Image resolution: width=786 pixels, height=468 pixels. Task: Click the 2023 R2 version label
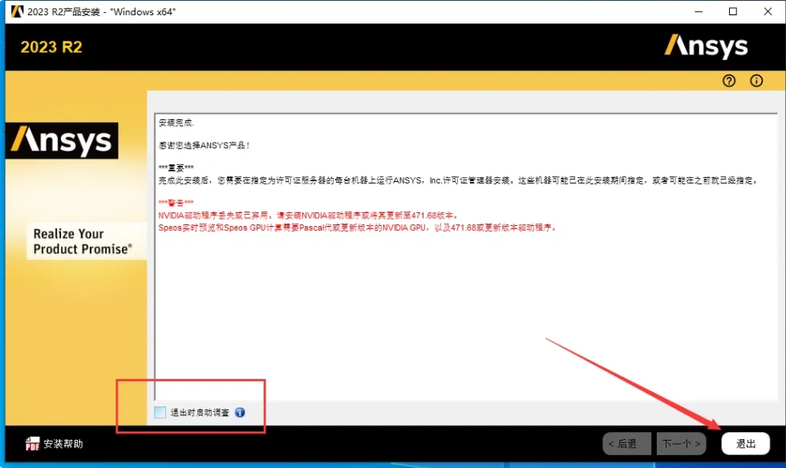click(x=51, y=47)
